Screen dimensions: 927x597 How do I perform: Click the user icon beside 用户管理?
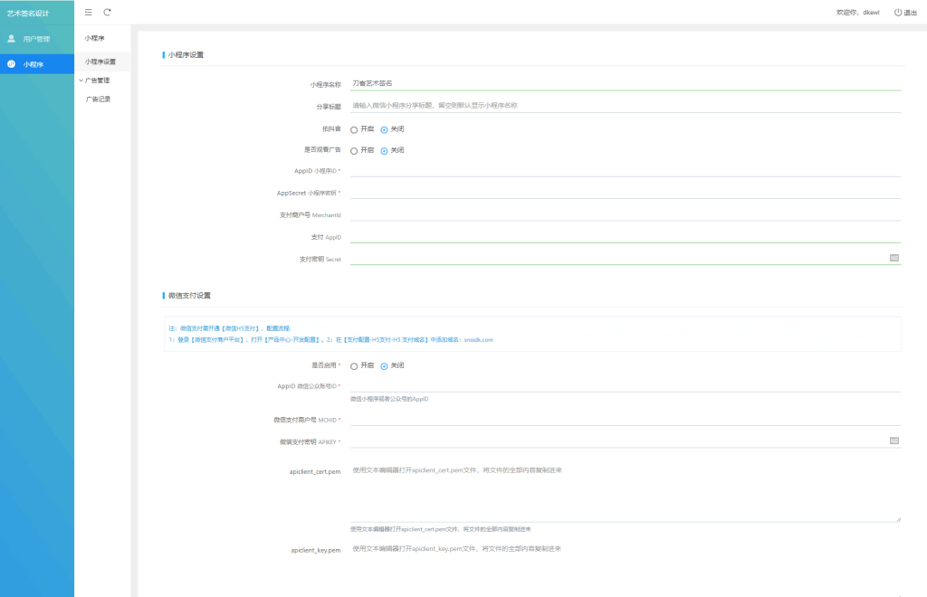(x=12, y=39)
